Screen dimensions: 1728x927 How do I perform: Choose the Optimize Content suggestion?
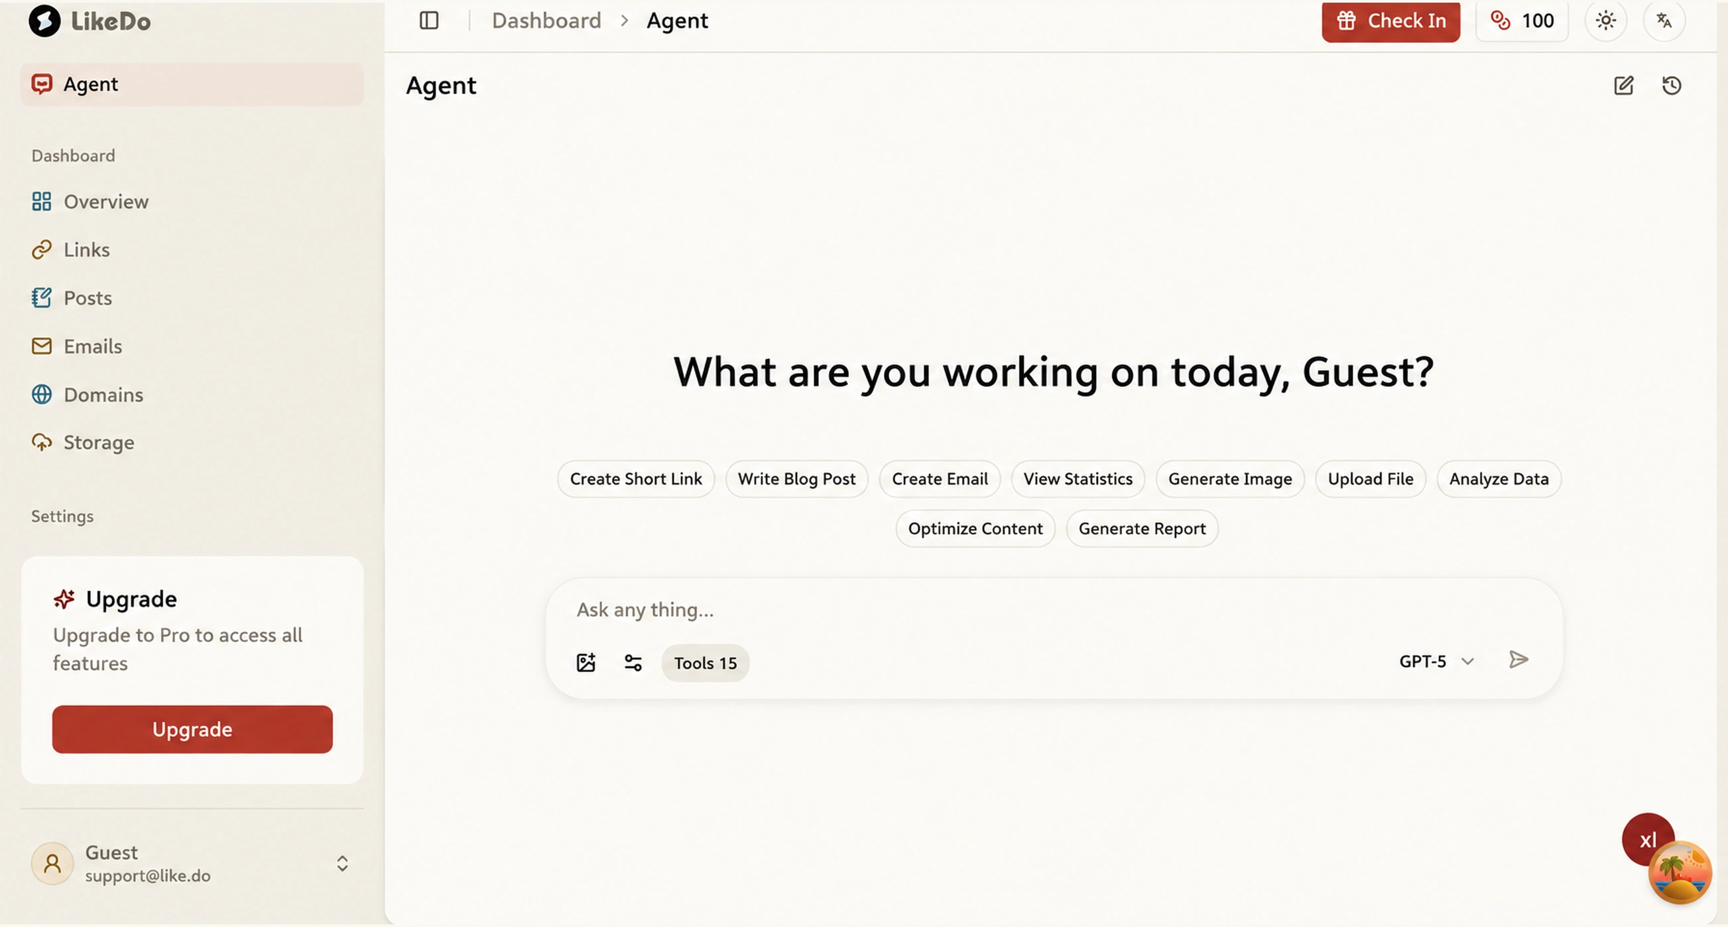975,528
